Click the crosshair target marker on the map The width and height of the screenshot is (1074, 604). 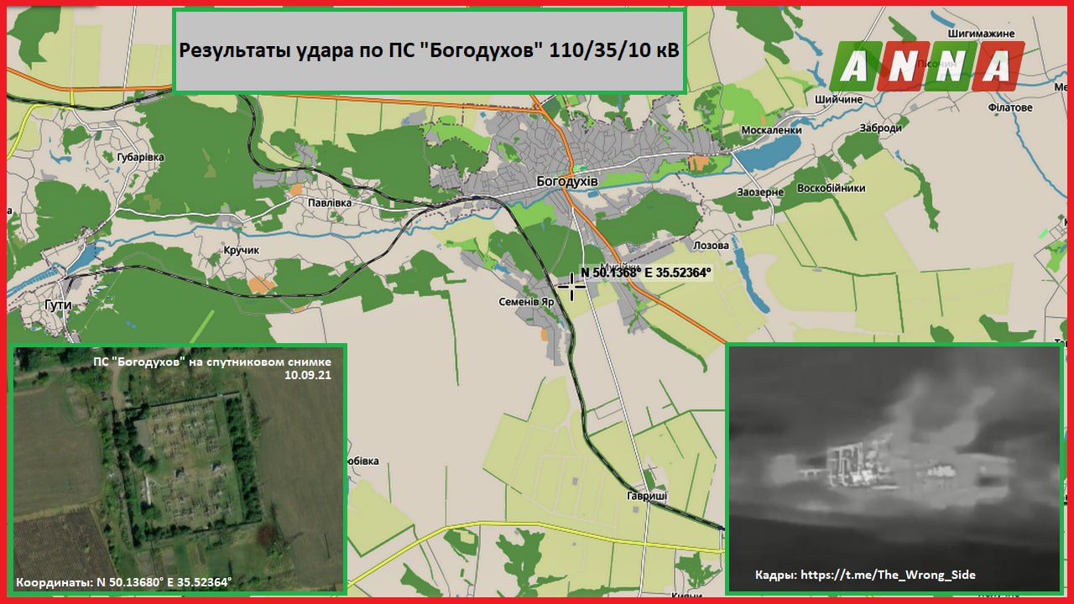click(572, 285)
